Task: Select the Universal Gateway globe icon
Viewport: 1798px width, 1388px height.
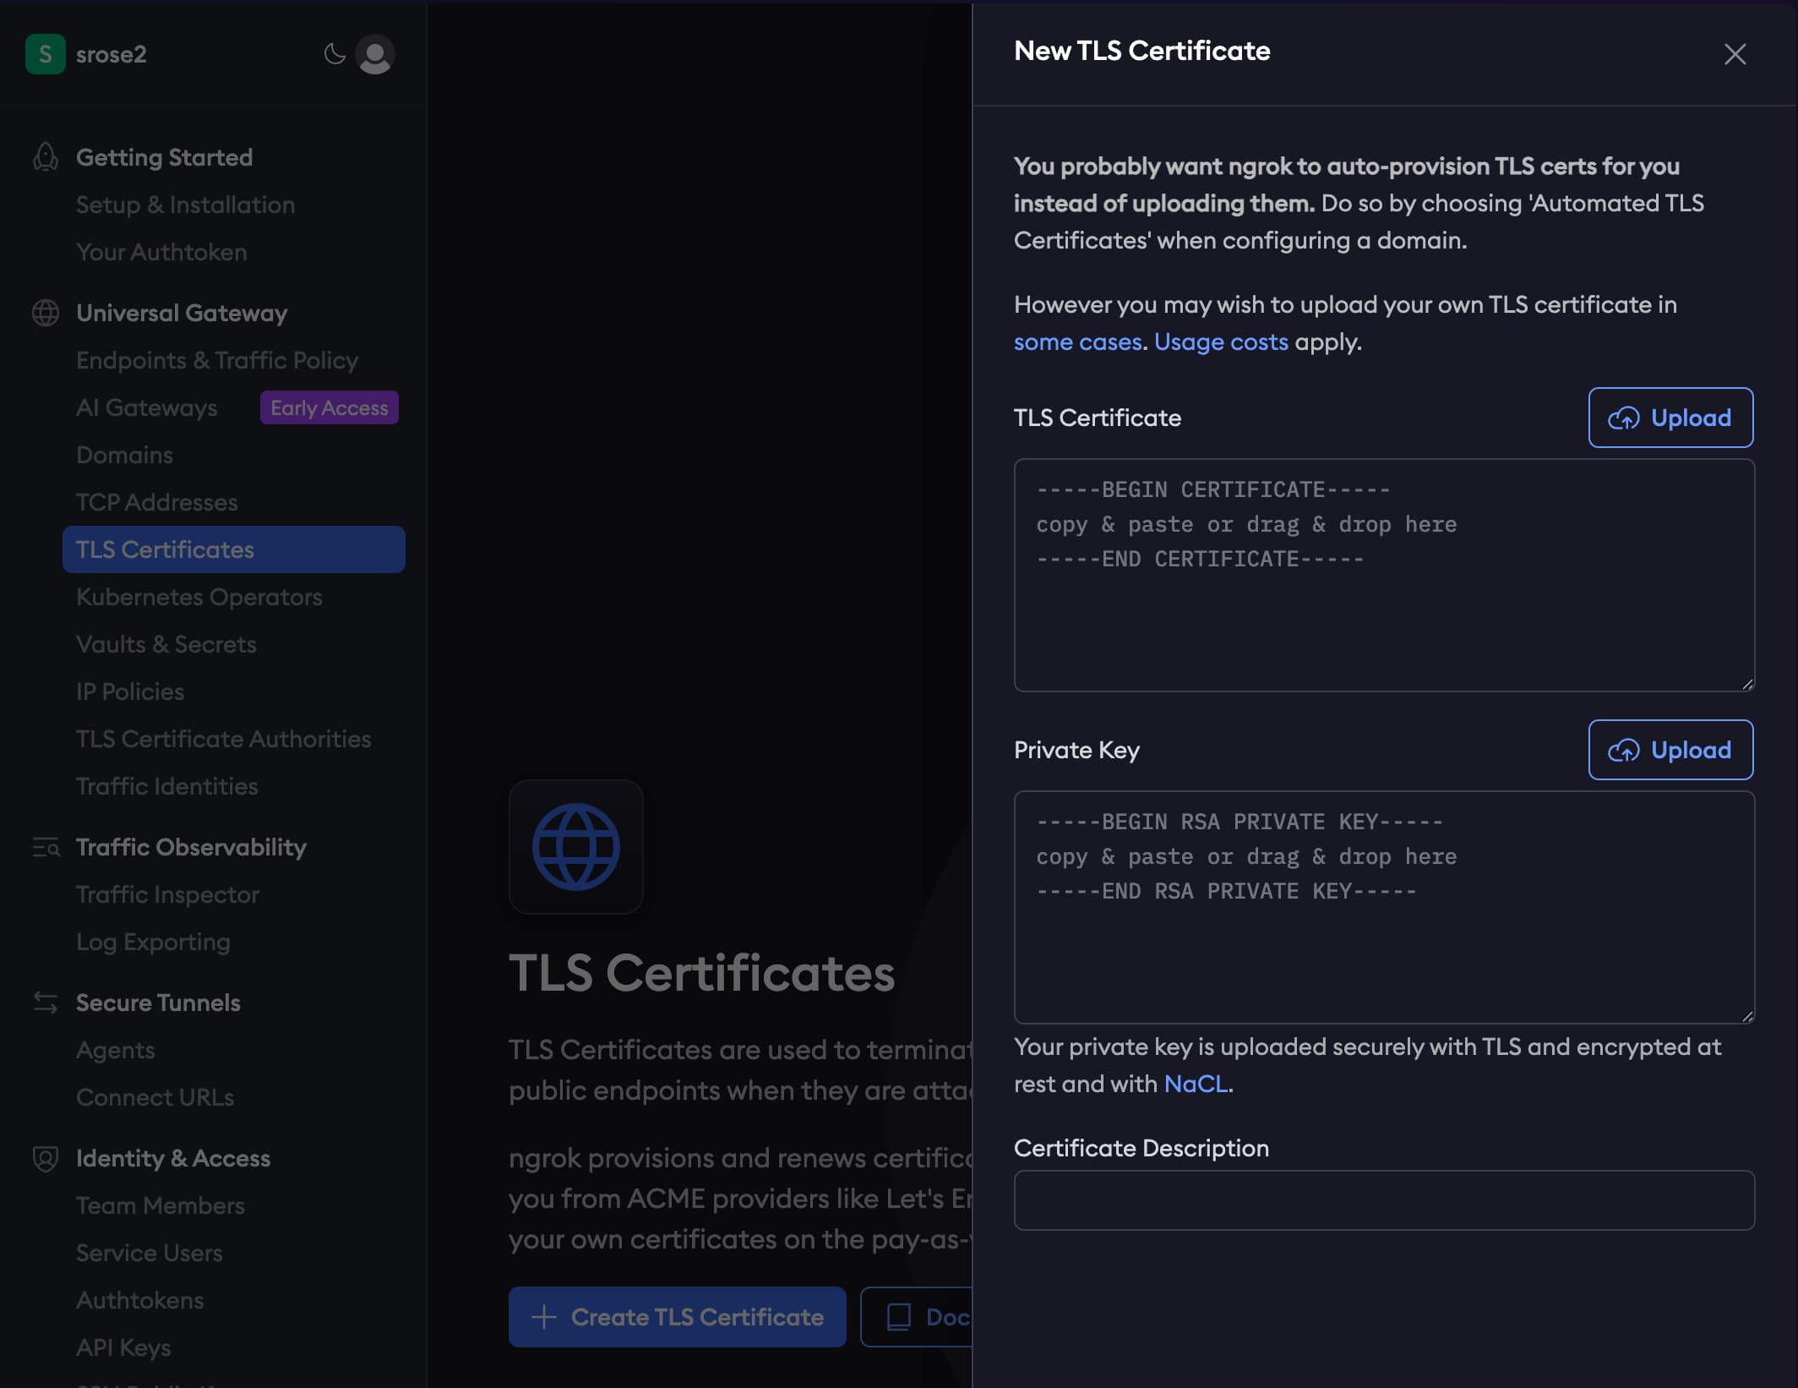Action: click(44, 312)
